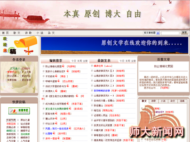Open the 按文章标题 search type dropdown
The image size is (190, 142).
[152, 33]
